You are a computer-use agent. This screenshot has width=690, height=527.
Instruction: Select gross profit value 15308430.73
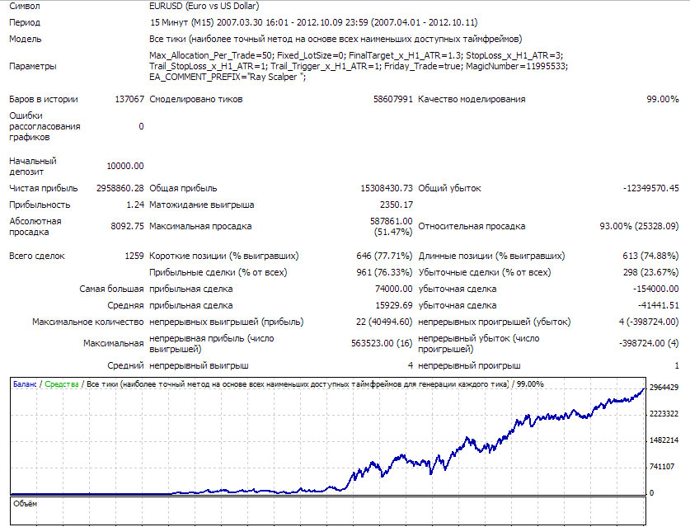click(387, 188)
